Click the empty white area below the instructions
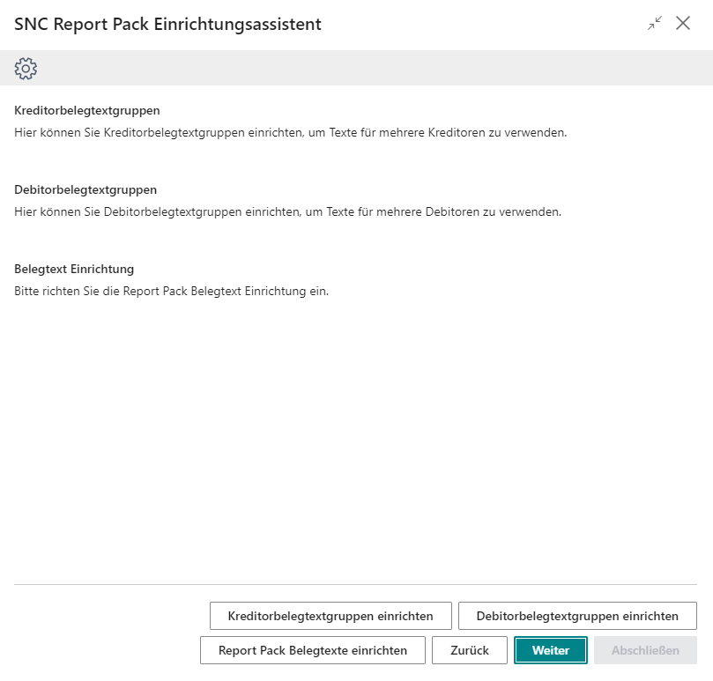The width and height of the screenshot is (713, 681). 353,440
